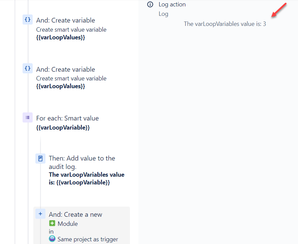This screenshot has width=298, height=244.
Task: Click the green Module type icon
Action: [x=52, y=223]
